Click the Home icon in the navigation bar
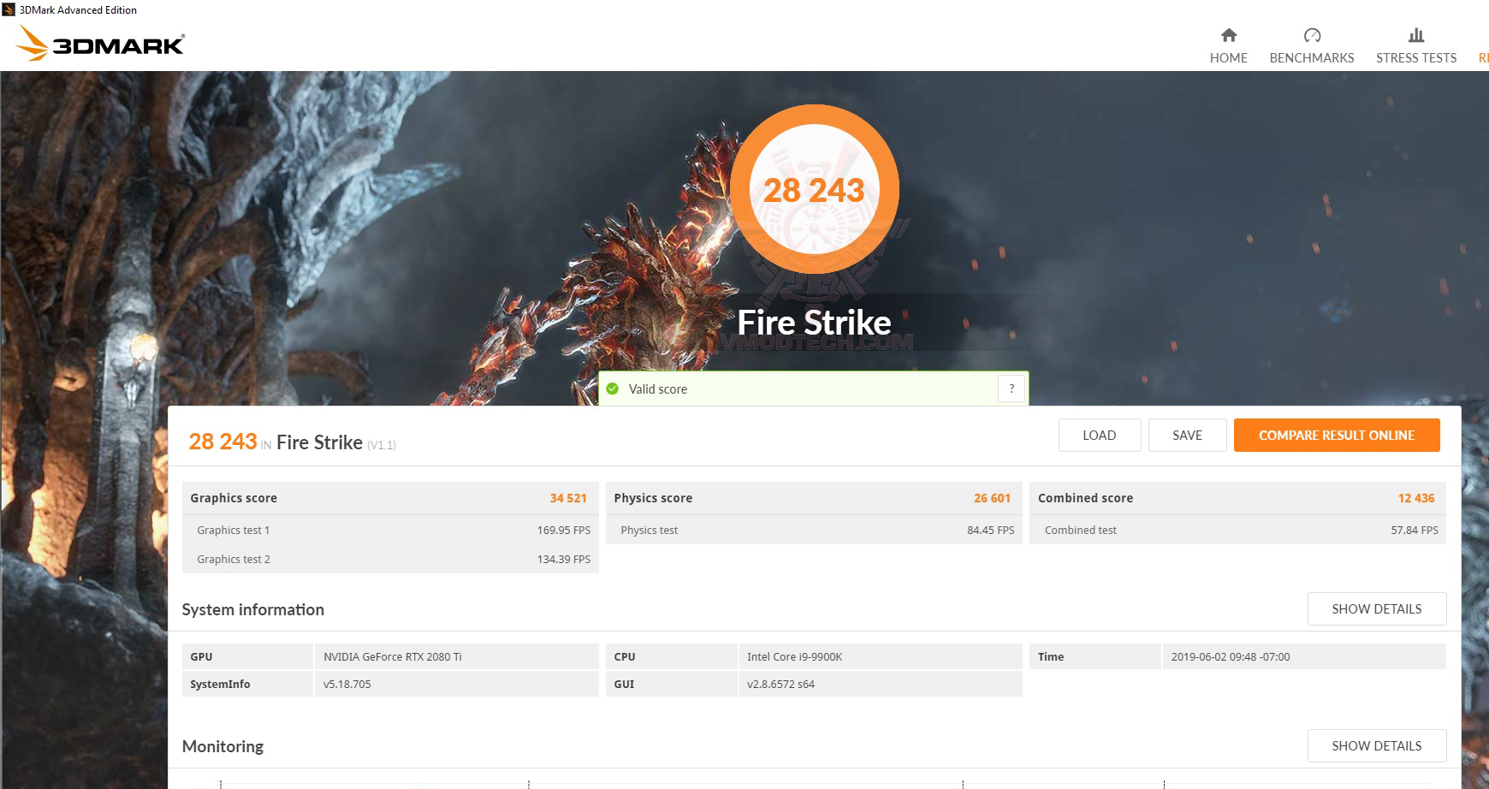 click(x=1228, y=36)
